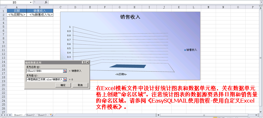Switch to the Sheet2 tab
Screen dimensions: 263x118
tap(30, 115)
